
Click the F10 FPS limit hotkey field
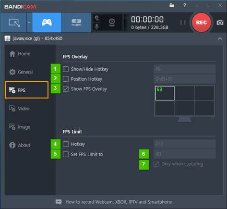click(185, 144)
